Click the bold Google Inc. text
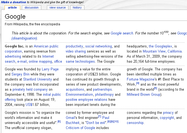Image resolution: width=187 pixels, height=133 pixels. [14, 46]
